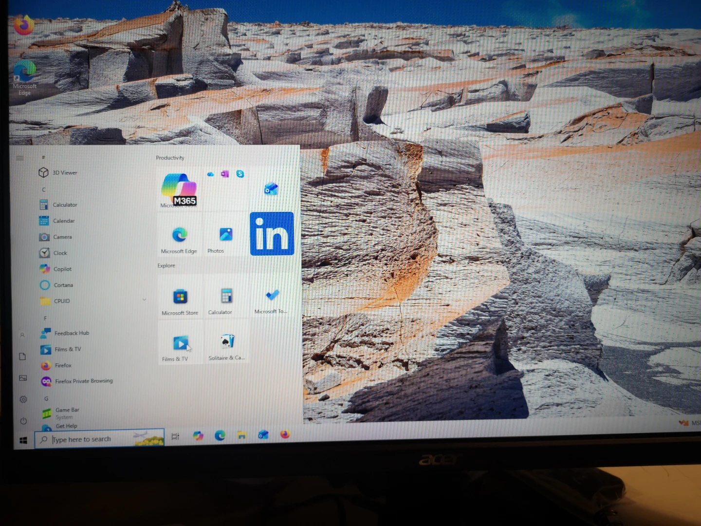Open Copilot from the taskbar
Viewport: 701px width, 526px height.
[x=198, y=436]
